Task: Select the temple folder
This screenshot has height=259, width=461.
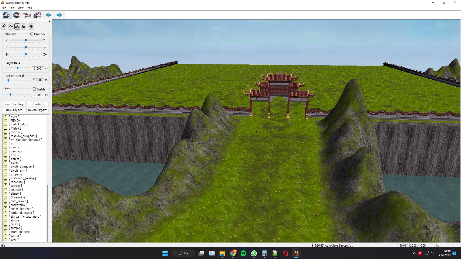Action: (13, 228)
